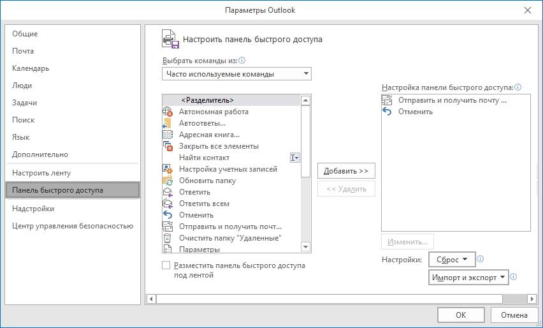Open the Импорт и экспорт dropdown

468,278
